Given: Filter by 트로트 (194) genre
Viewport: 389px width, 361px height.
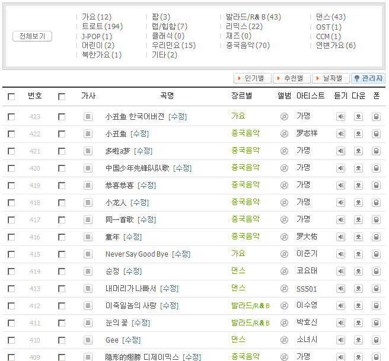Looking at the screenshot, I should click(102, 27).
